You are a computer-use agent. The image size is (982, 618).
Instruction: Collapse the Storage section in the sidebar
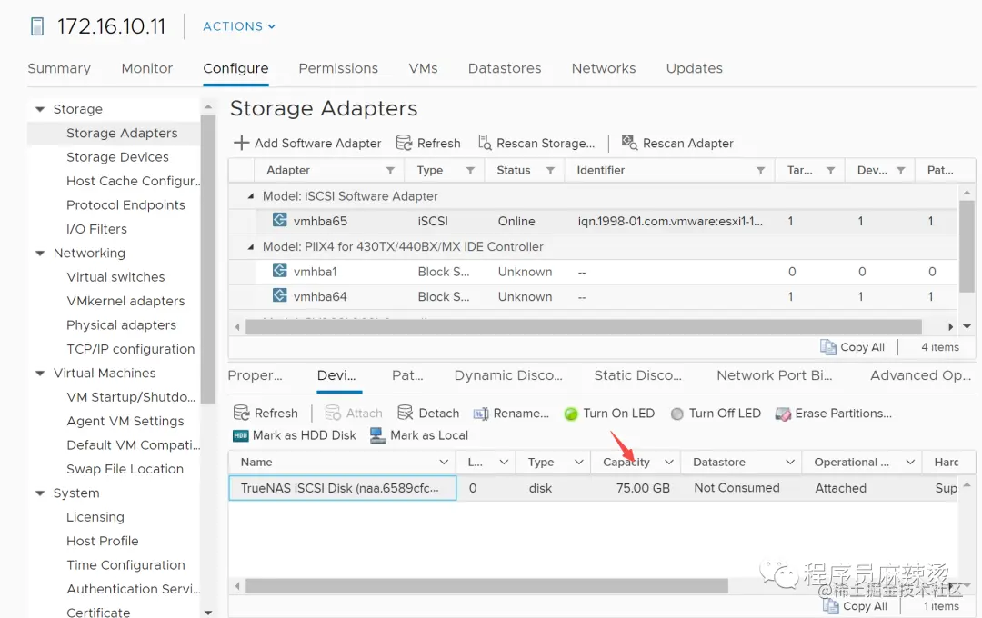coord(40,109)
